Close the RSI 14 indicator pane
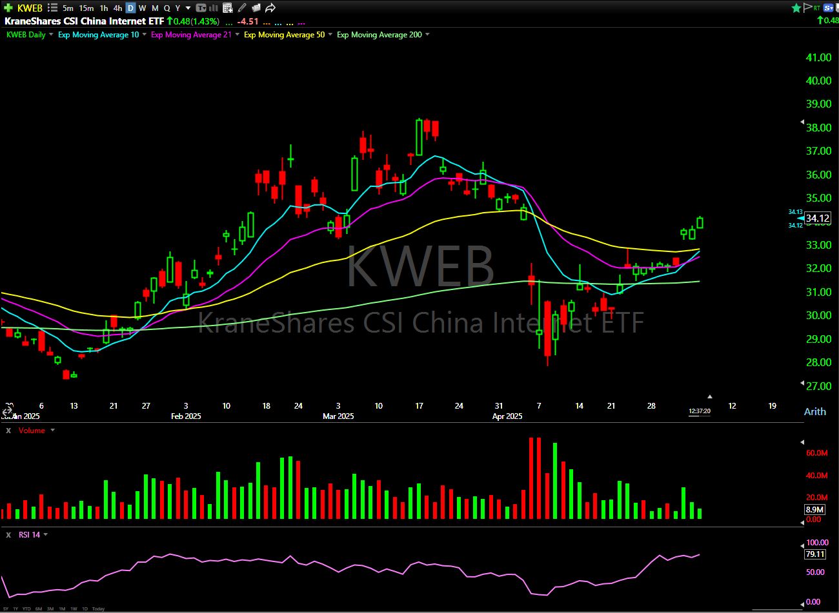Screen dimensions: 839x613 [x=8, y=535]
